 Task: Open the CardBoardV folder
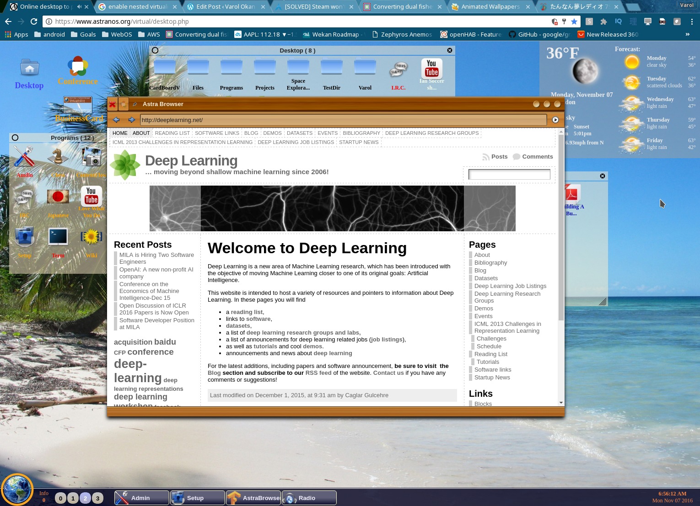pos(164,67)
